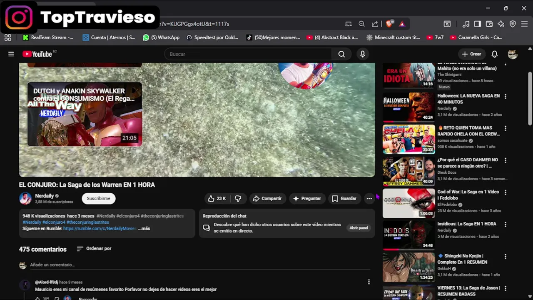
Task: Click the Suscribirme button
Action: click(x=99, y=199)
